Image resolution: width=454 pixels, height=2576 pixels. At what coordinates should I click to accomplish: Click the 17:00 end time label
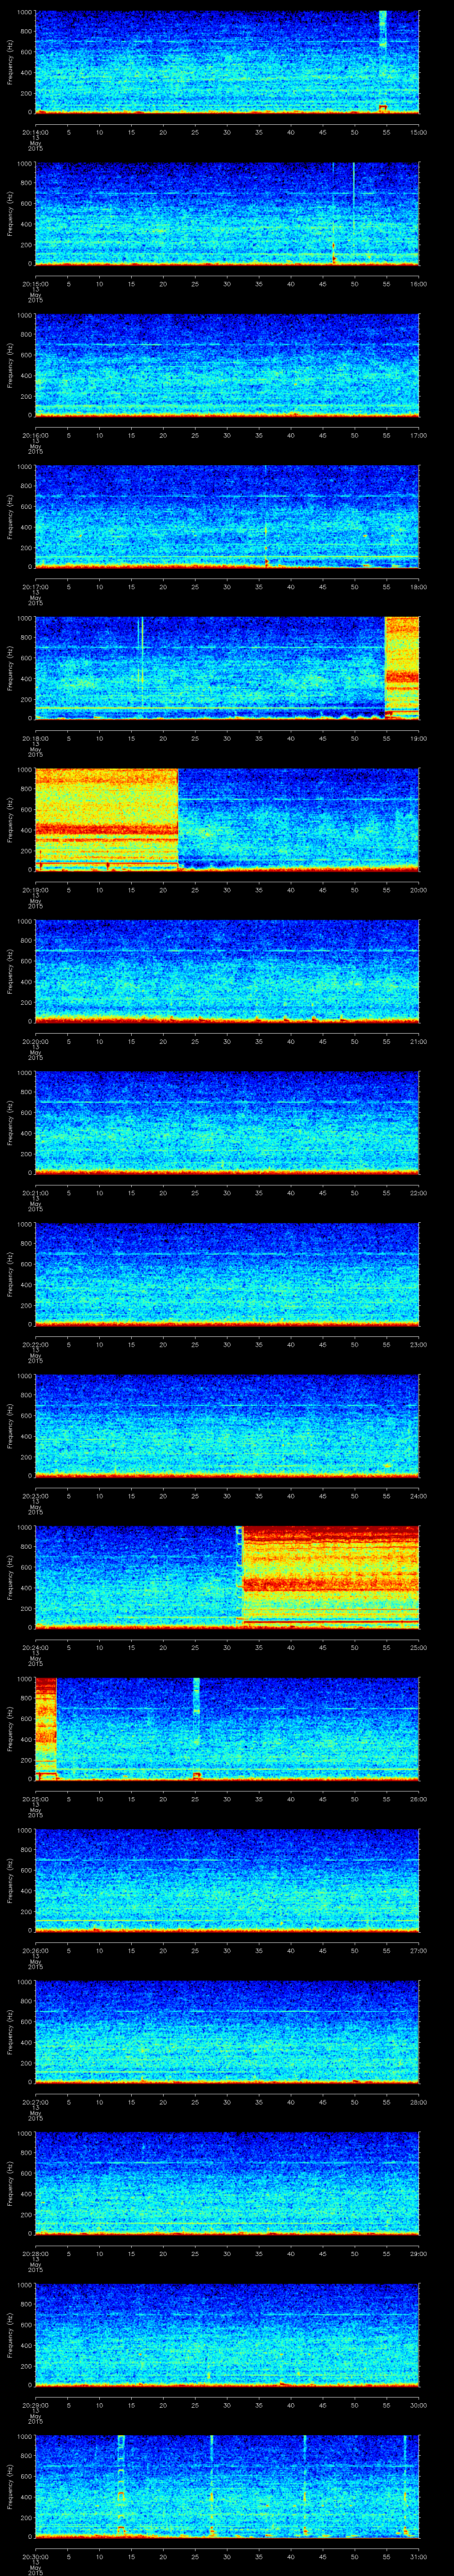(418, 435)
